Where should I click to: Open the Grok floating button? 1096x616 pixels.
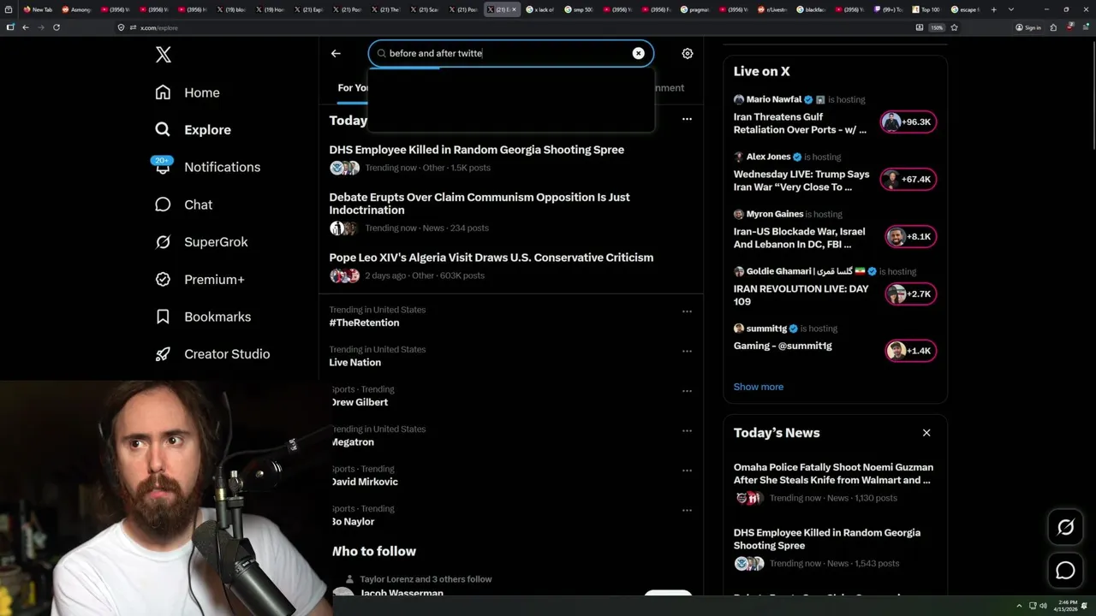[x=1065, y=528]
